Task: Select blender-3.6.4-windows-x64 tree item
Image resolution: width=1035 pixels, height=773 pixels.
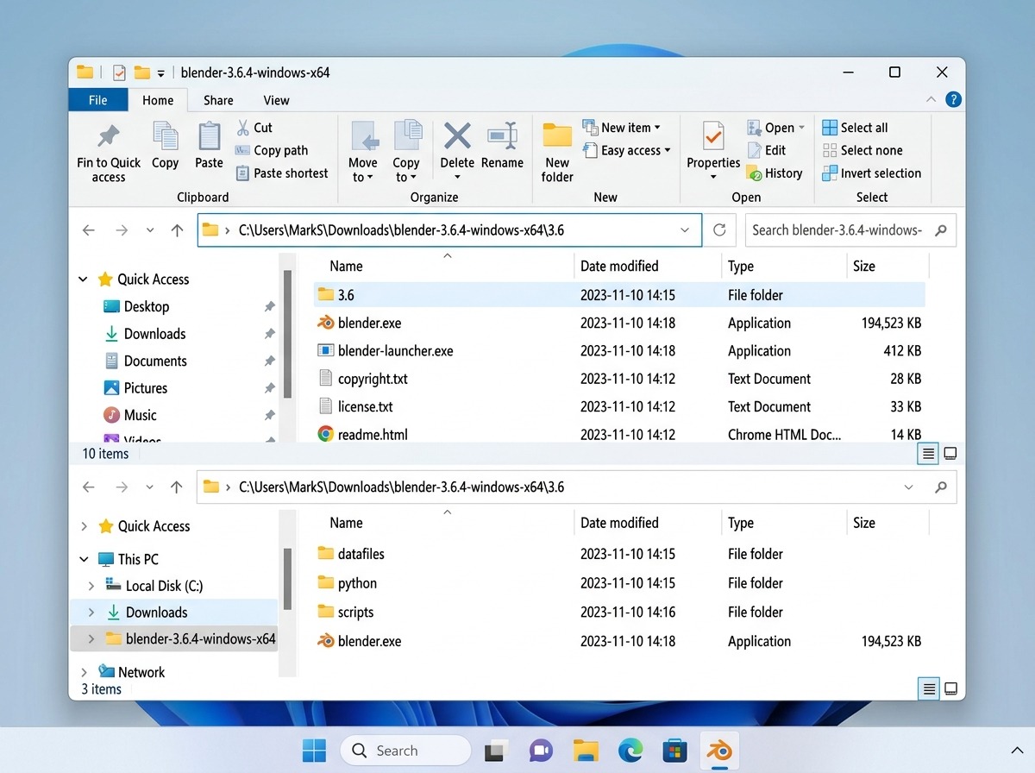Action: click(x=173, y=639)
